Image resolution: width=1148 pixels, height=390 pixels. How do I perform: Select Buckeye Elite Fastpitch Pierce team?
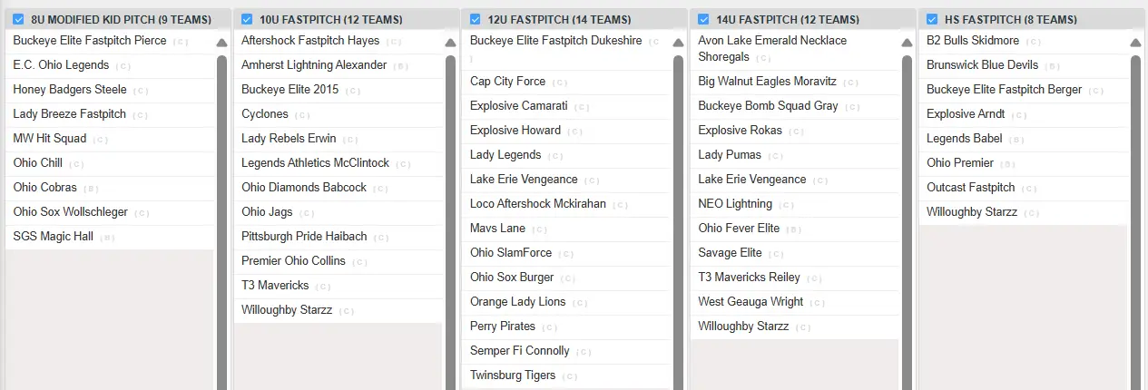90,41
